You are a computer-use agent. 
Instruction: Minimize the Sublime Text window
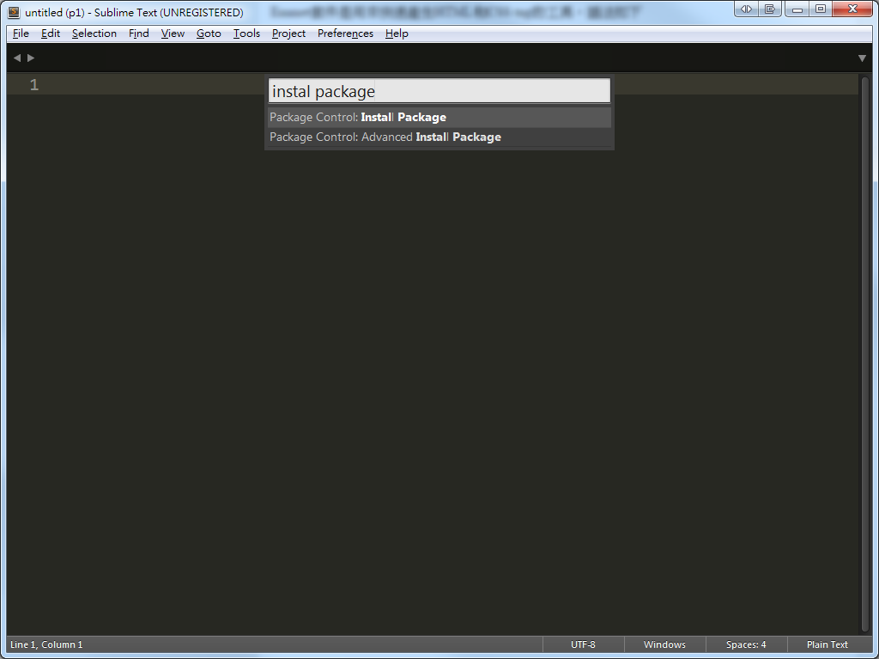pos(797,9)
